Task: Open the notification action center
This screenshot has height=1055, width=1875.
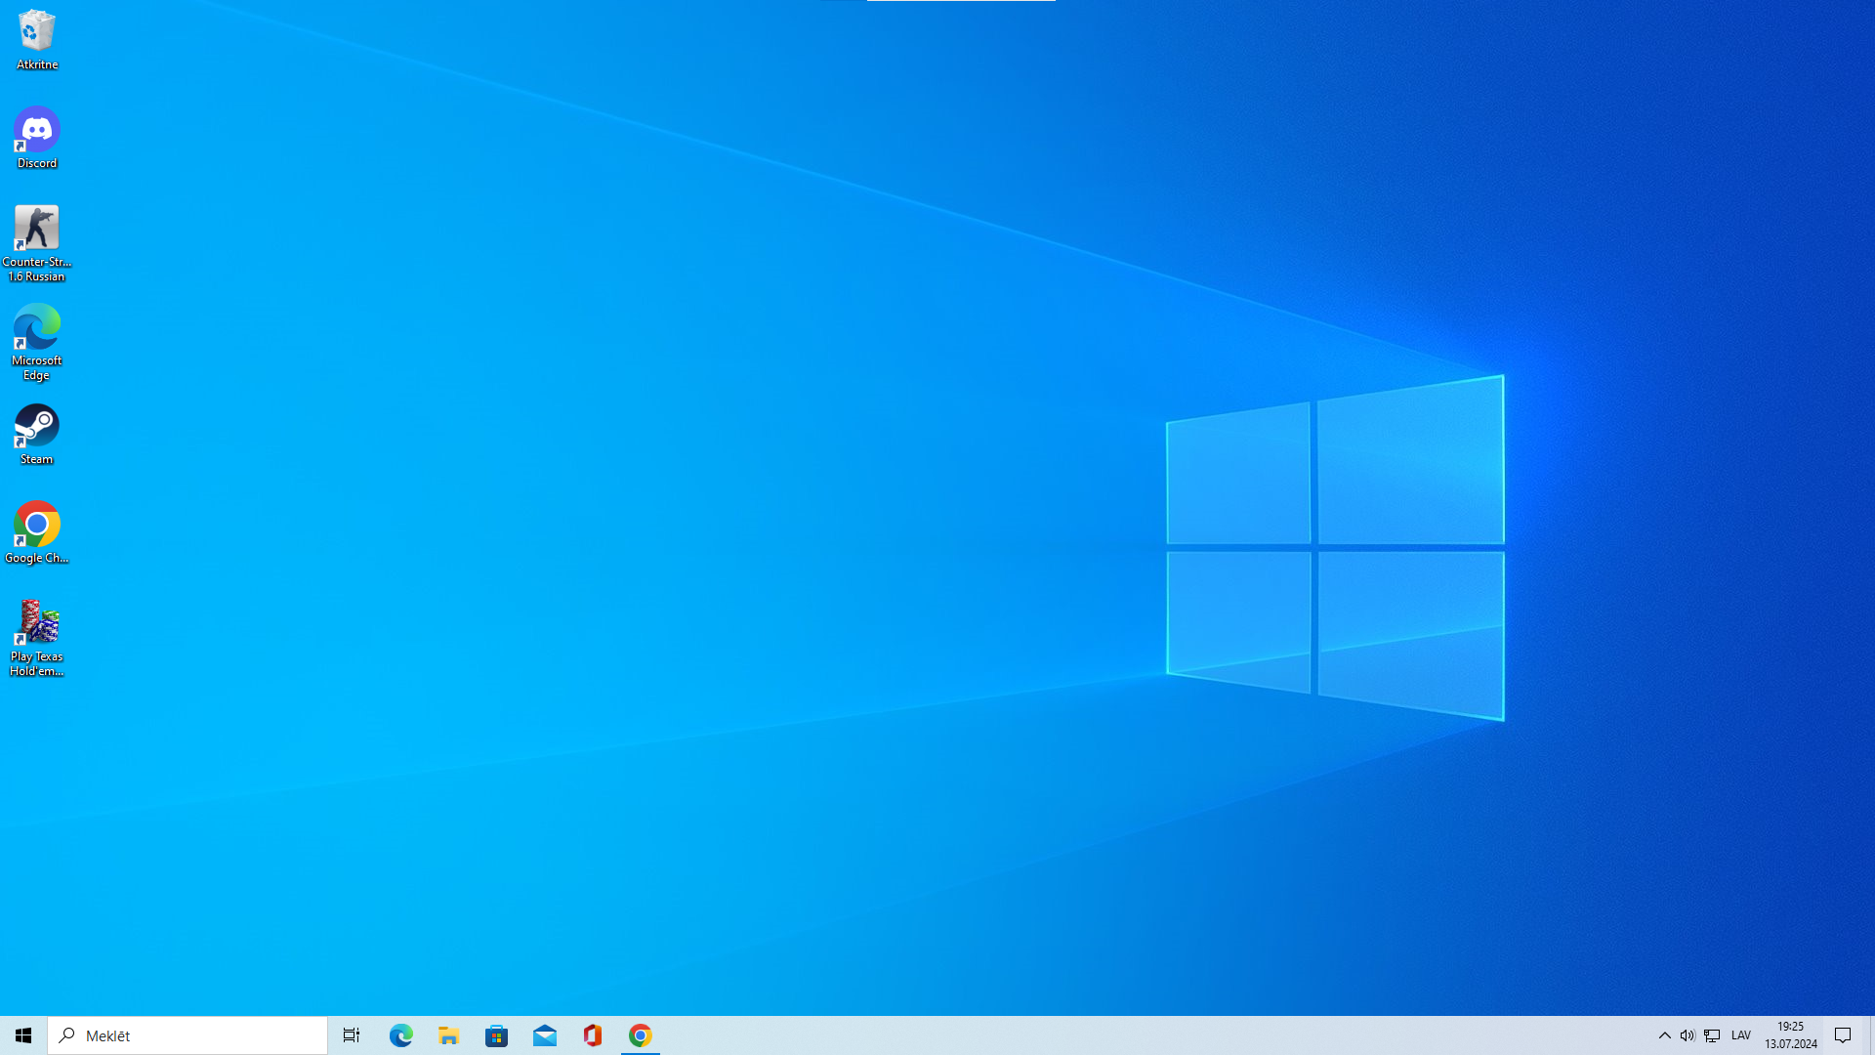Action: coord(1844,1035)
